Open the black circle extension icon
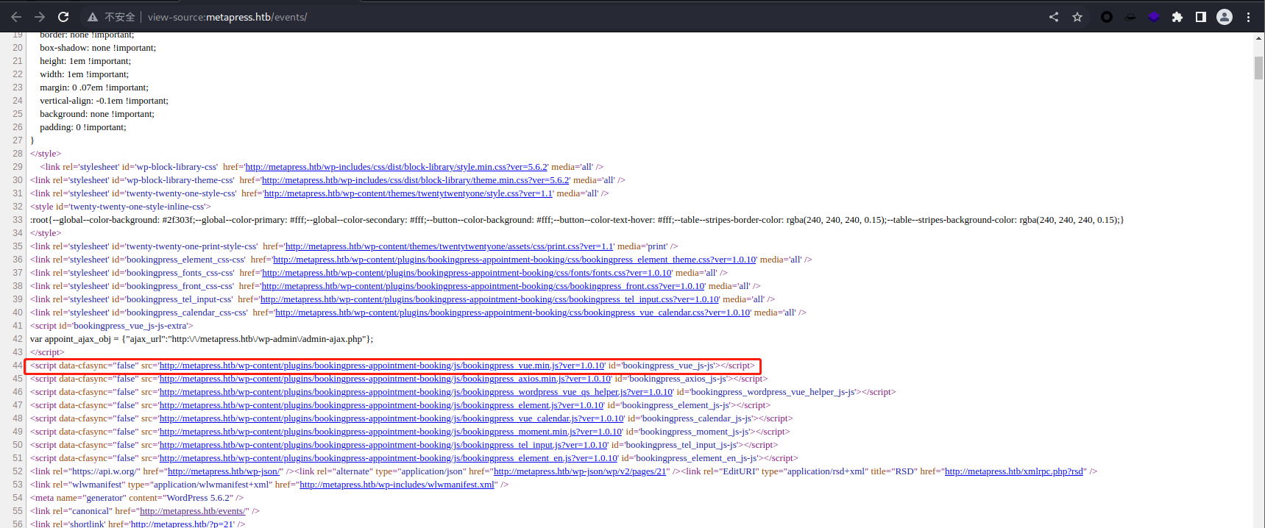The height and width of the screenshot is (528, 1265). click(1107, 17)
